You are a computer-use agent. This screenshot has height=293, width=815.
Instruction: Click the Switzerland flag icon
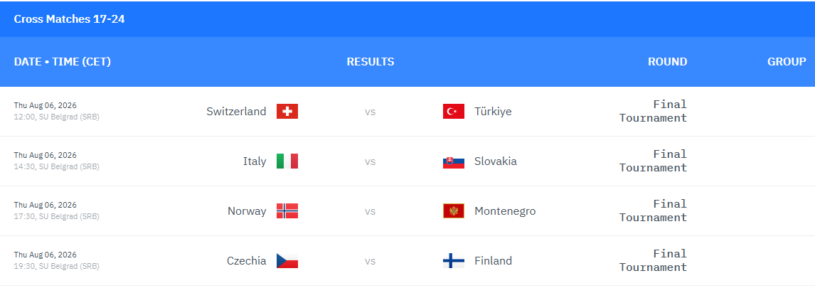click(287, 111)
